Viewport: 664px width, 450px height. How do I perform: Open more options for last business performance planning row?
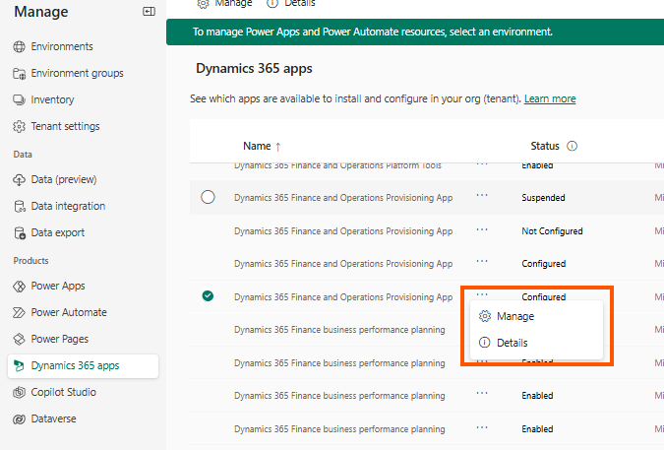click(x=482, y=427)
